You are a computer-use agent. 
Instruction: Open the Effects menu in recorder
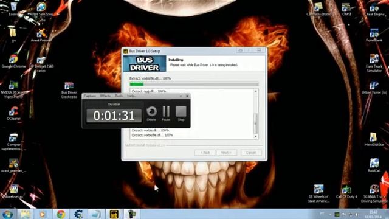[105, 96]
